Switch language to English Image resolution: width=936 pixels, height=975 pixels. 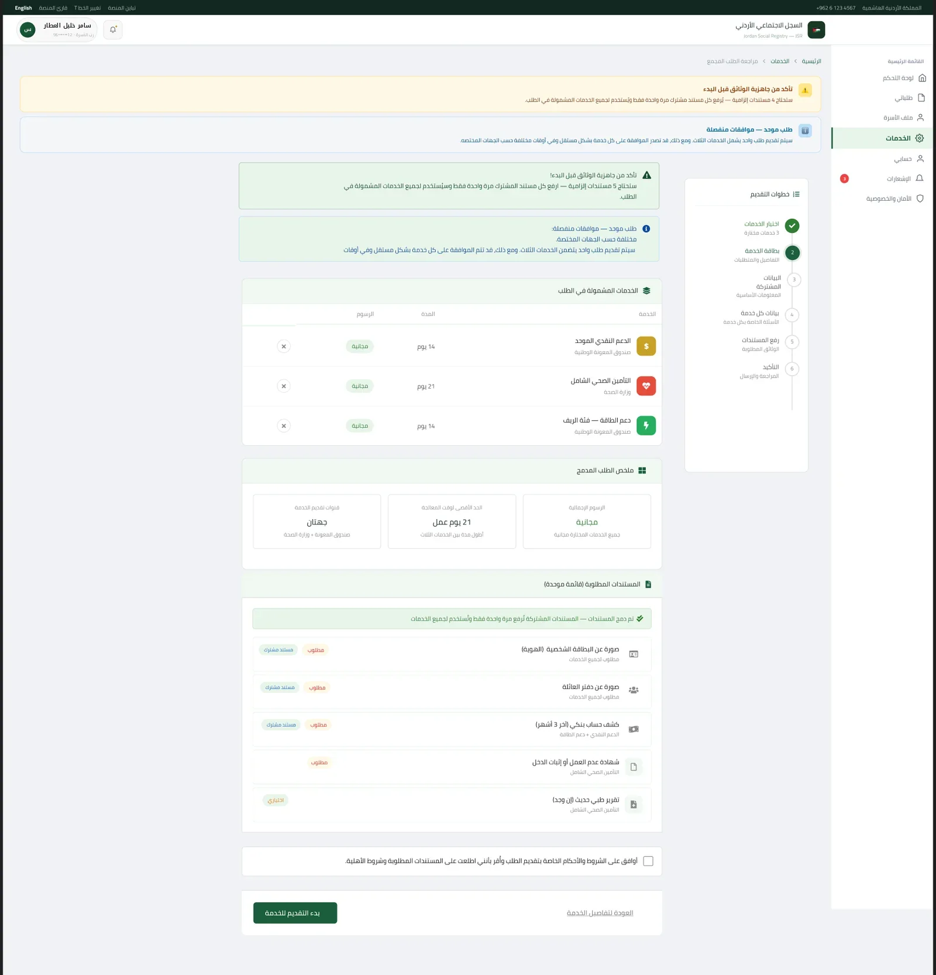click(x=23, y=8)
